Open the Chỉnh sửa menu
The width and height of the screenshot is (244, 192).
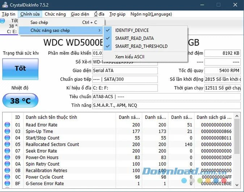point(30,14)
